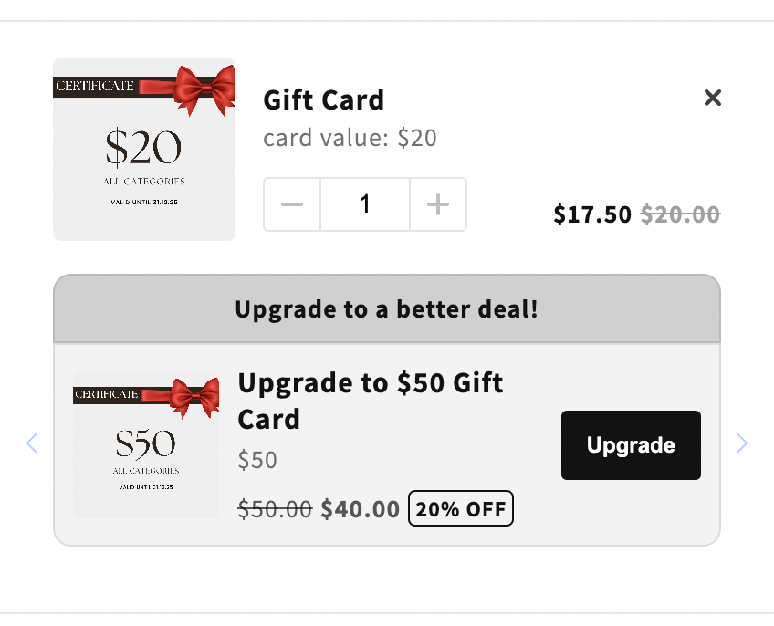
Task: Click the quantity input field showing 1
Action: click(365, 204)
